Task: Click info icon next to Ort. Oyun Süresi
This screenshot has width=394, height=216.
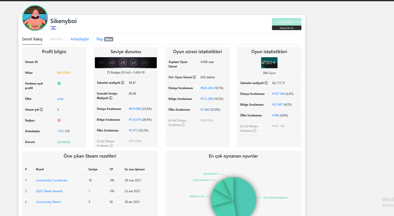Action: click(x=194, y=77)
